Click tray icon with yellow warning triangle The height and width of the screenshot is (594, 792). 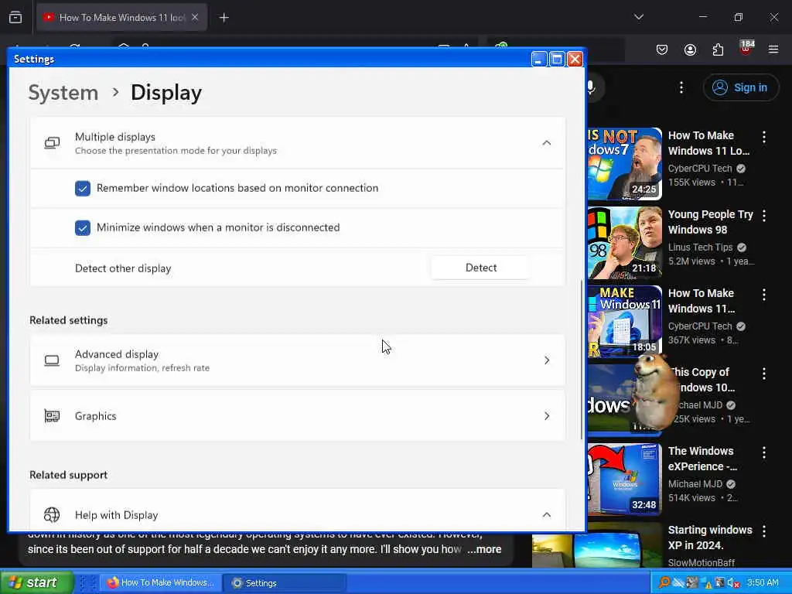click(705, 583)
